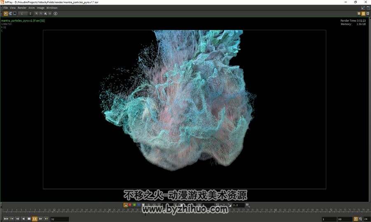The image size is (371, 222).
Task: Click the gamma curve icon before 2.2
Action: [230, 205]
